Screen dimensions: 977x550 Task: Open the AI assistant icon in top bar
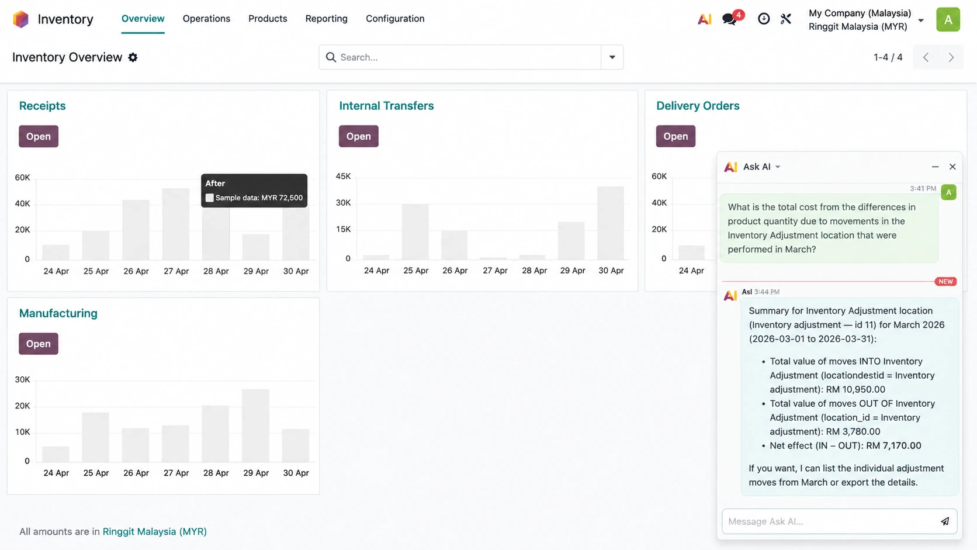tap(705, 19)
